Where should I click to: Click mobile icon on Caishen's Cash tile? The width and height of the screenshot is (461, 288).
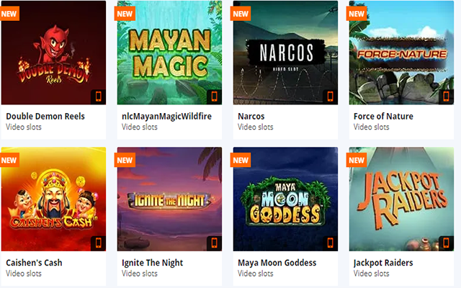[98, 243]
